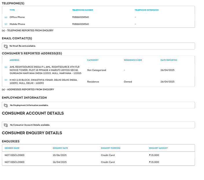
Task: Click the (e) marker next to AML Rightsource address
Action: [x=6, y=67]
